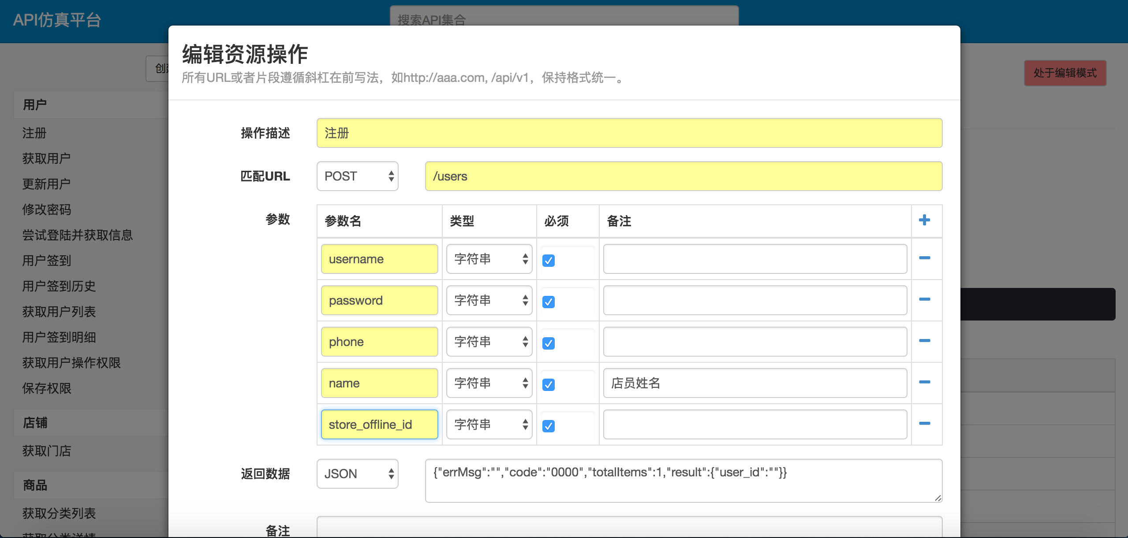Select 获取用户 in the sidebar

click(x=46, y=158)
